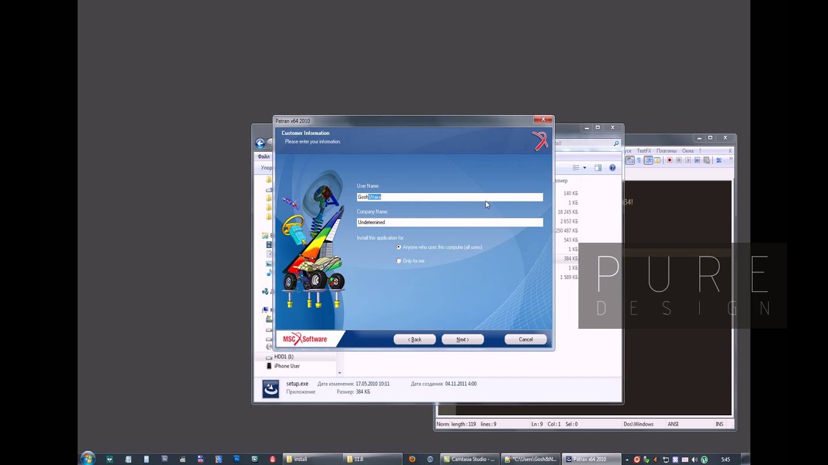Viewport: 828px width, 465px height.
Task: Open the ? help menu in text editor
Action: pyautogui.click(x=699, y=151)
